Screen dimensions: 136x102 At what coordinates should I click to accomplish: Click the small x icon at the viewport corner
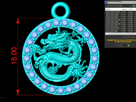(x=2, y=97)
